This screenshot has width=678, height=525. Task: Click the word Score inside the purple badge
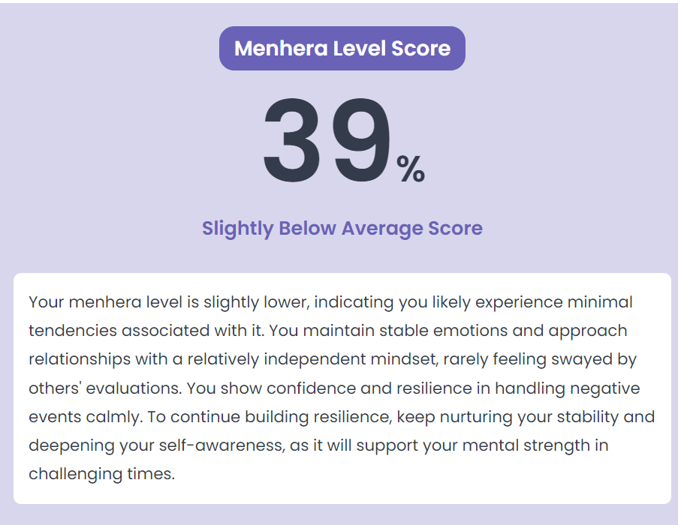pos(420,48)
